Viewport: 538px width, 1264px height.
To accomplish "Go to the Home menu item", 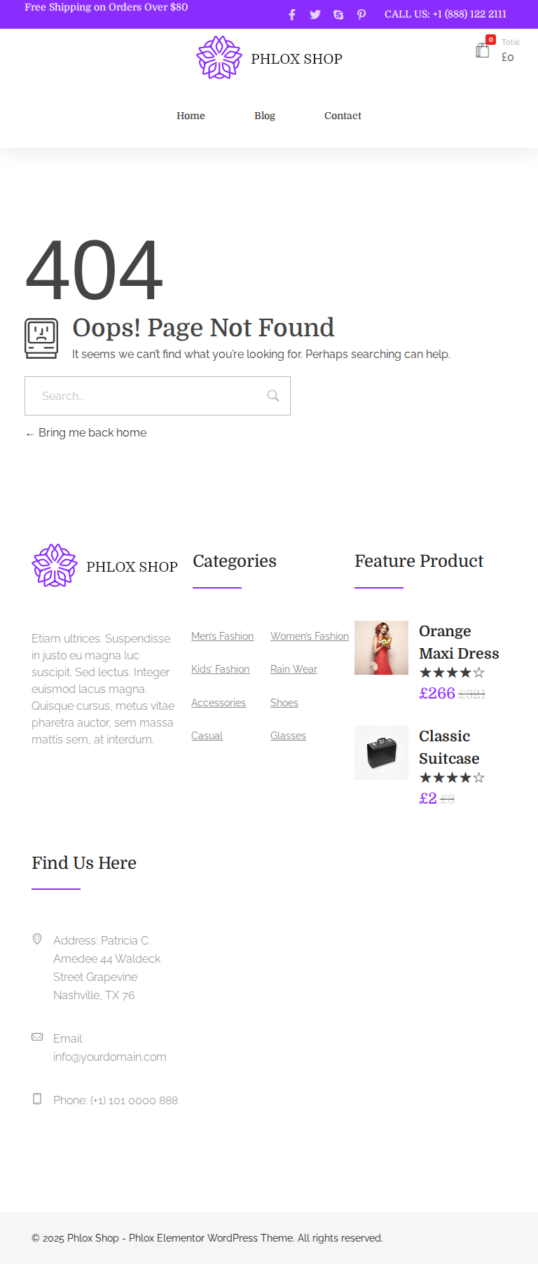I will [191, 116].
